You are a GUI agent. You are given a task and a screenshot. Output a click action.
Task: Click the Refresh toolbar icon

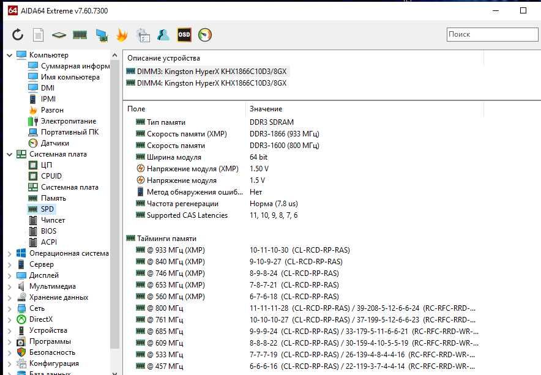18,35
